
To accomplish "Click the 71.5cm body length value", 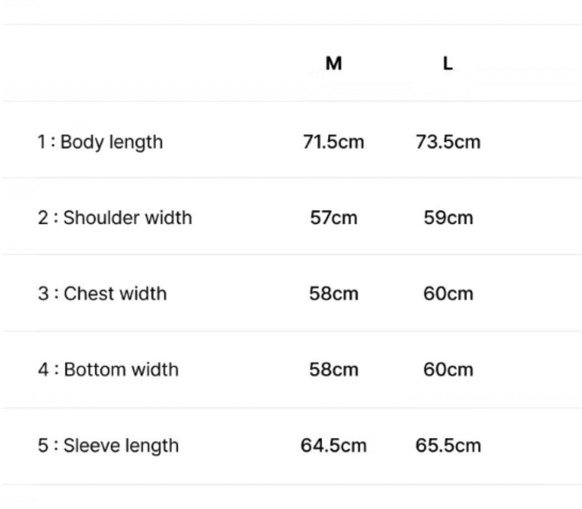I will coord(333,142).
